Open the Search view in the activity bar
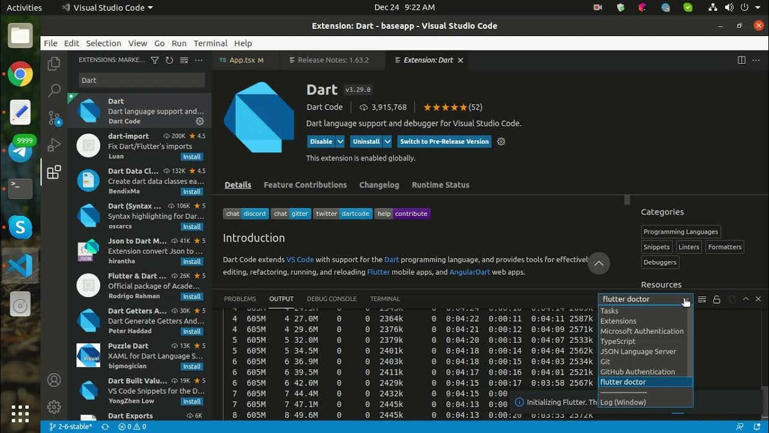This screenshot has width=769, height=433. [54, 91]
